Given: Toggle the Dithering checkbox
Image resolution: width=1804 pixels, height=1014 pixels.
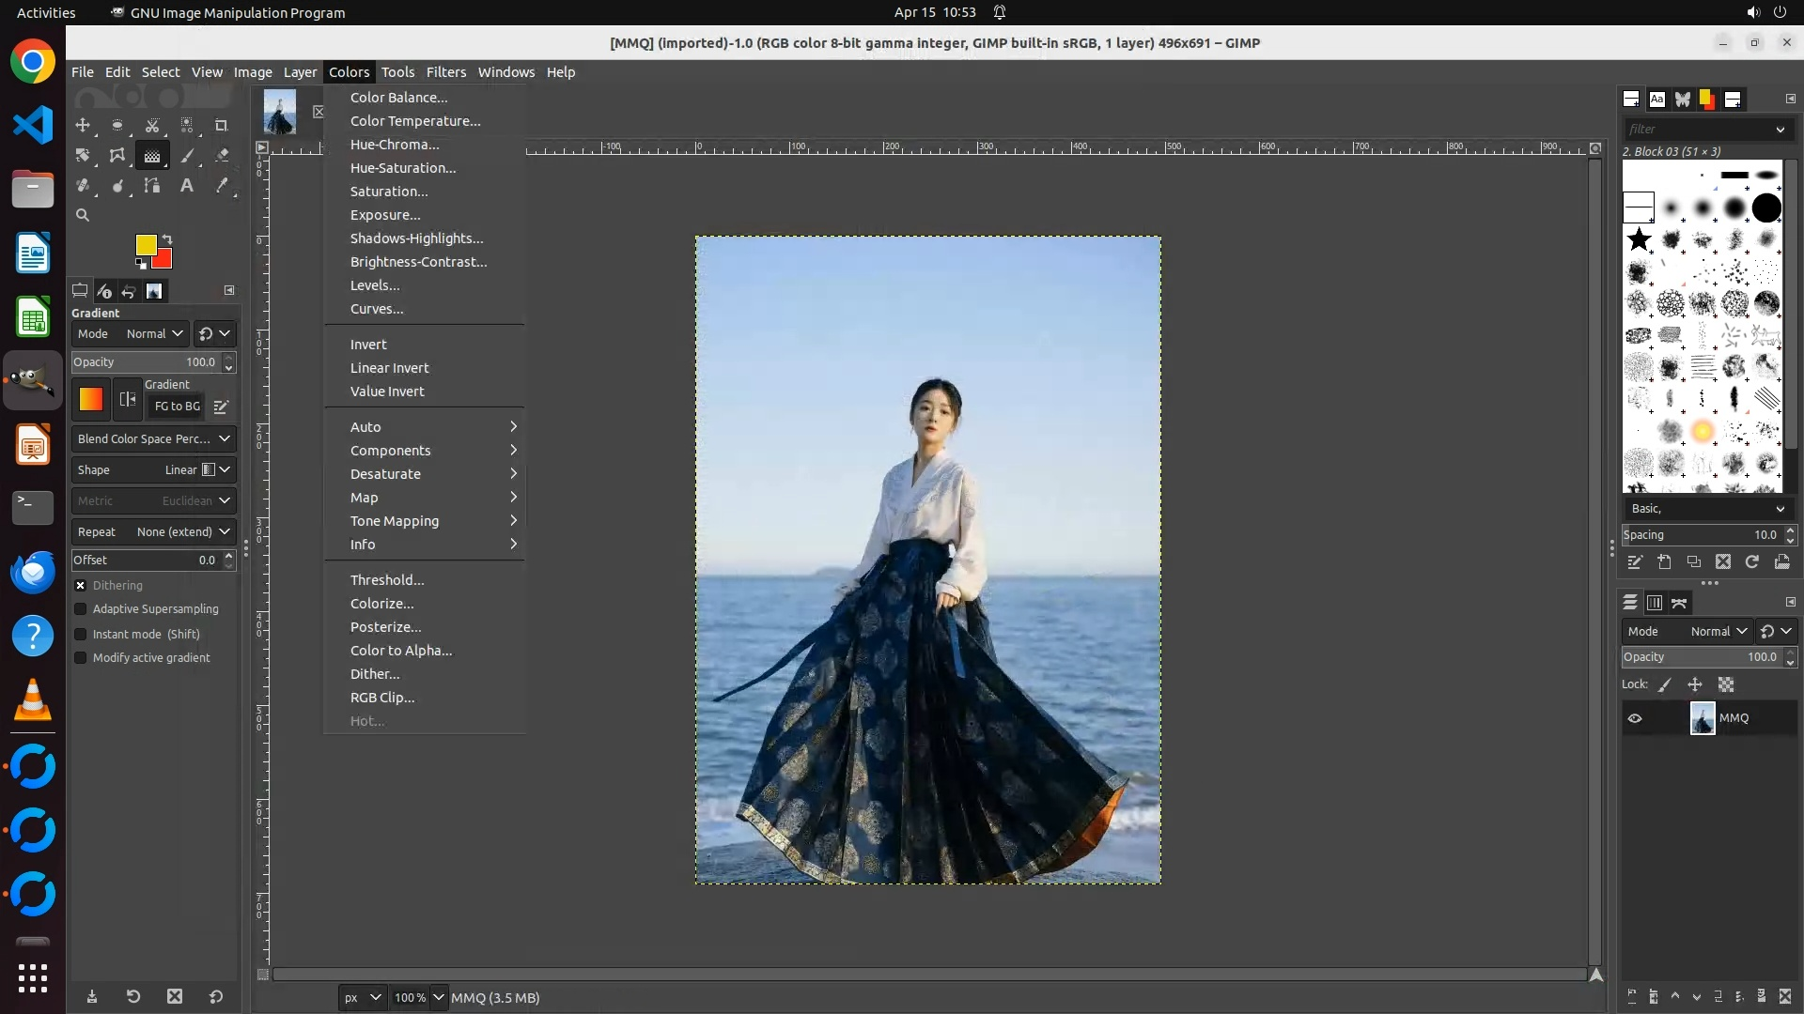Looking at the screenshot, I should 81,585.
